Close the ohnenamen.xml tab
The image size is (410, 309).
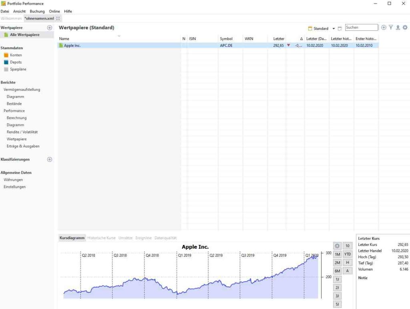coord(58,18)
